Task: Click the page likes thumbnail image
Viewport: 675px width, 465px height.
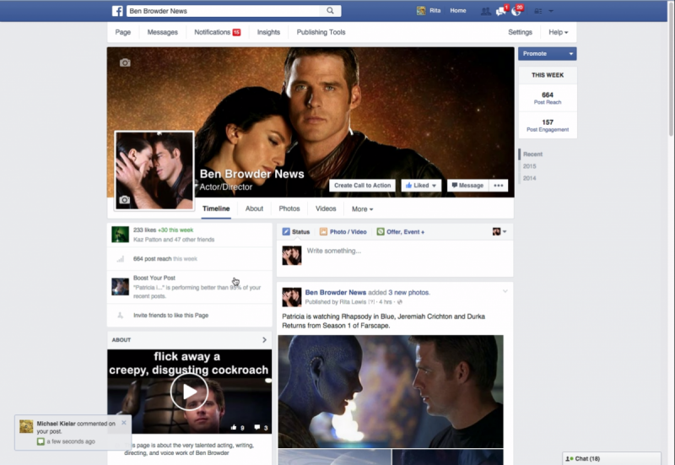Action: [x=120, y=235]
